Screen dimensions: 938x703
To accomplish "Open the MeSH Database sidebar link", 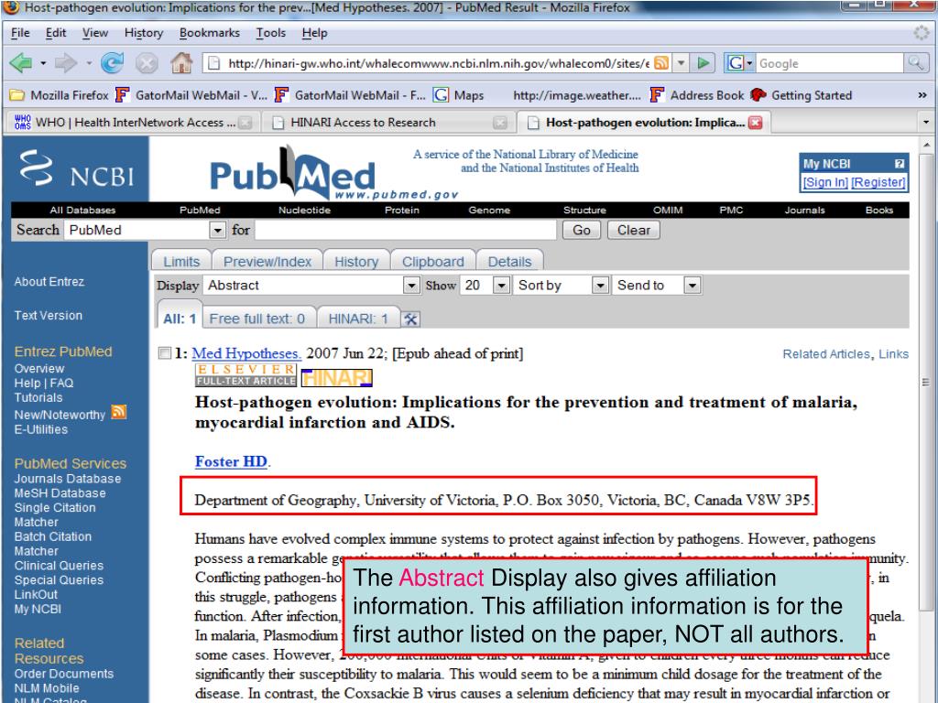I will pyautogui.click(x=60, y=493).
